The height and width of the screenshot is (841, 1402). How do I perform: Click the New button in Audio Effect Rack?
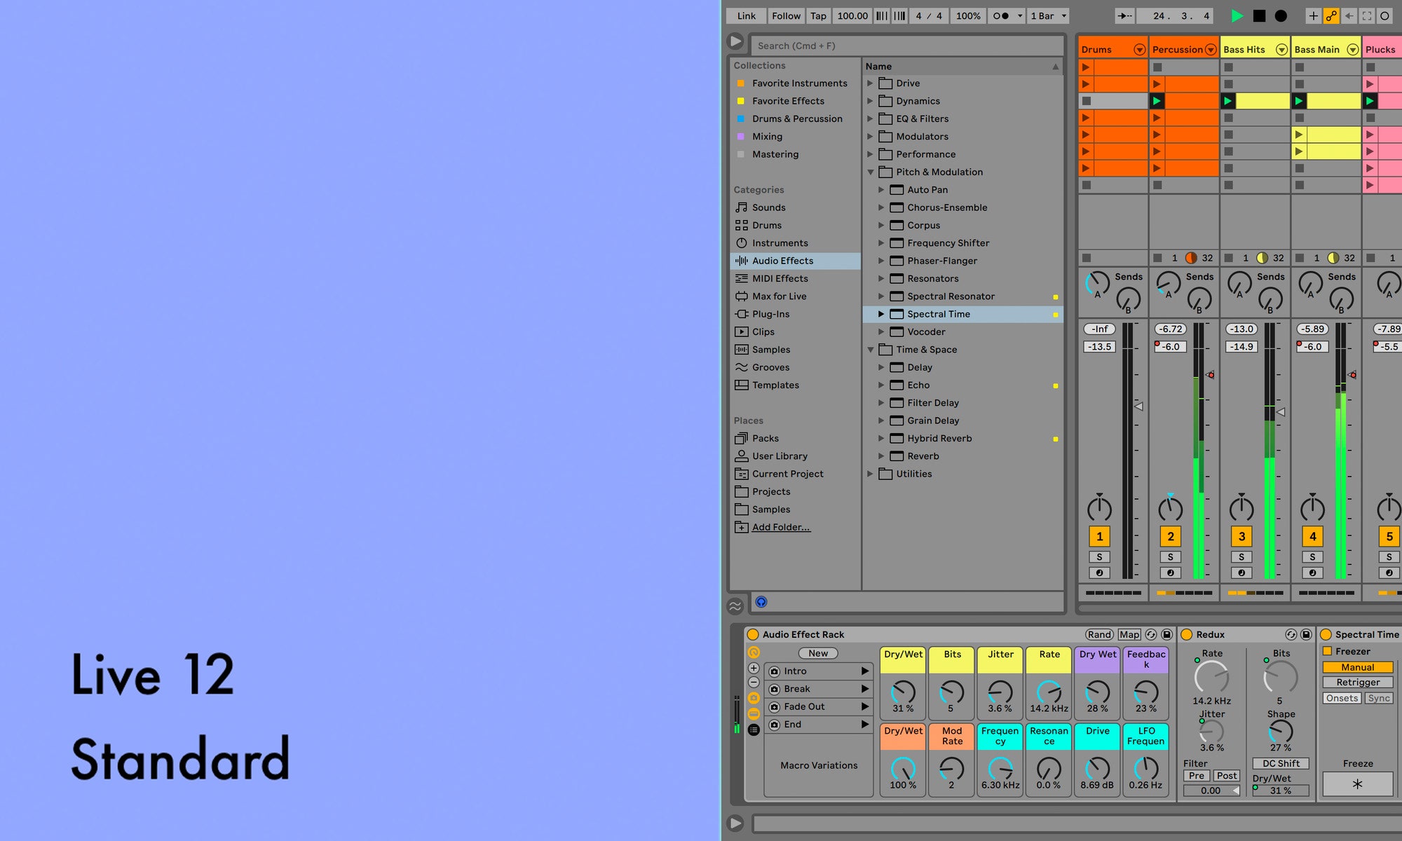pyautogui.click(x=817, y=652)
